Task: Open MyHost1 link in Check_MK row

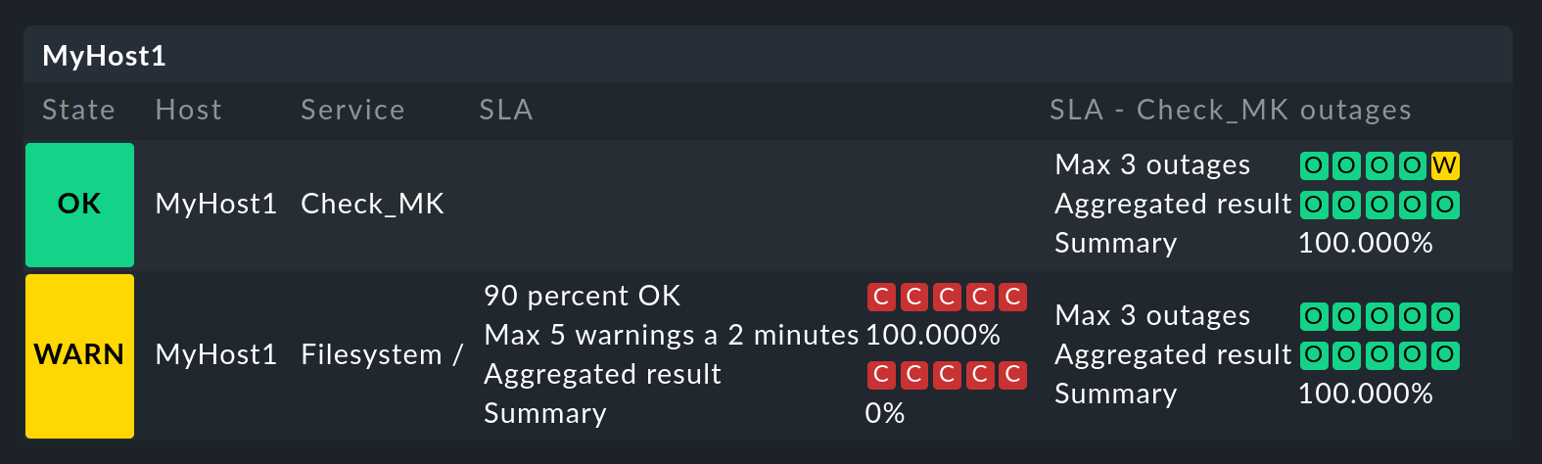Action: click(x=215, y=204)
